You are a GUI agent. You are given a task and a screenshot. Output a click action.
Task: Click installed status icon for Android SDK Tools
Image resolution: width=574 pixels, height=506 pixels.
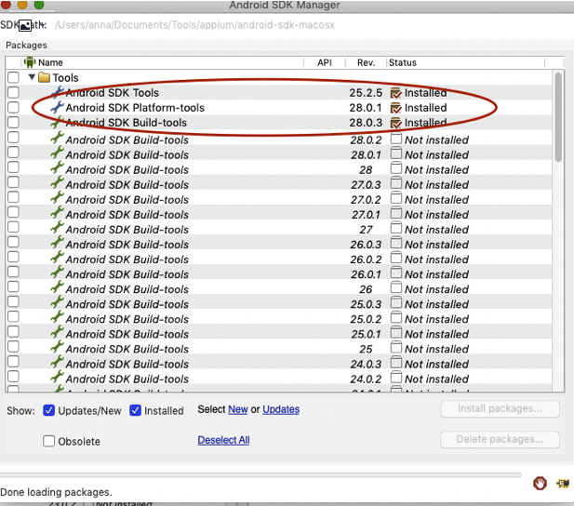(x=395, y=93)
